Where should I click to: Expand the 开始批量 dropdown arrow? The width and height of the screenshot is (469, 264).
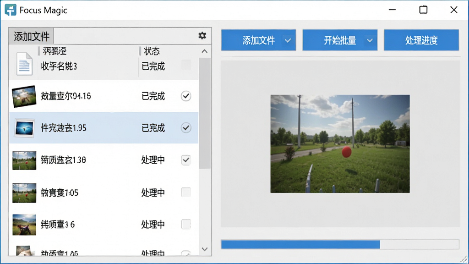pyautogui.click(x=370, y=40)
